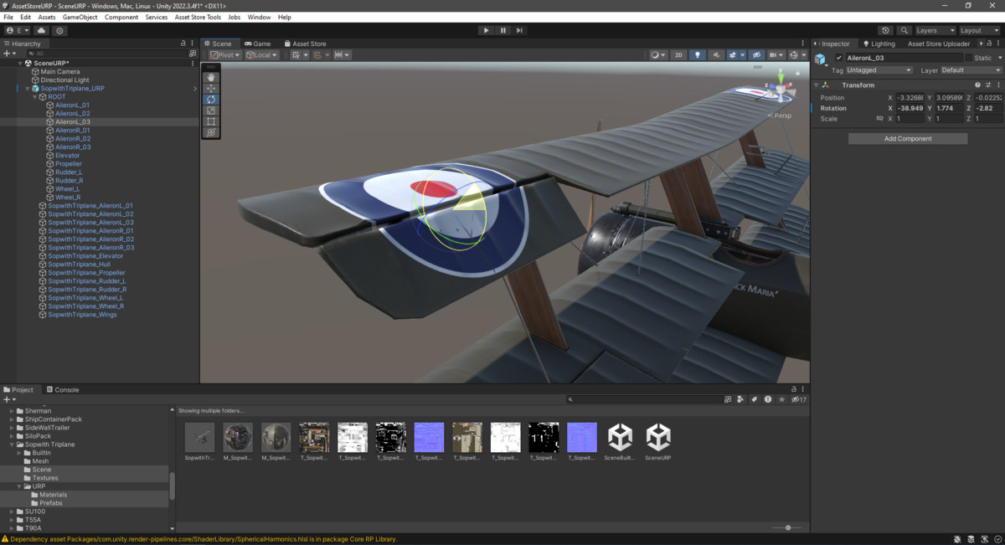1005x545 pixels.
Task: Select the Propeller object in Hierarchy
Action: click(x=68, y=164)
